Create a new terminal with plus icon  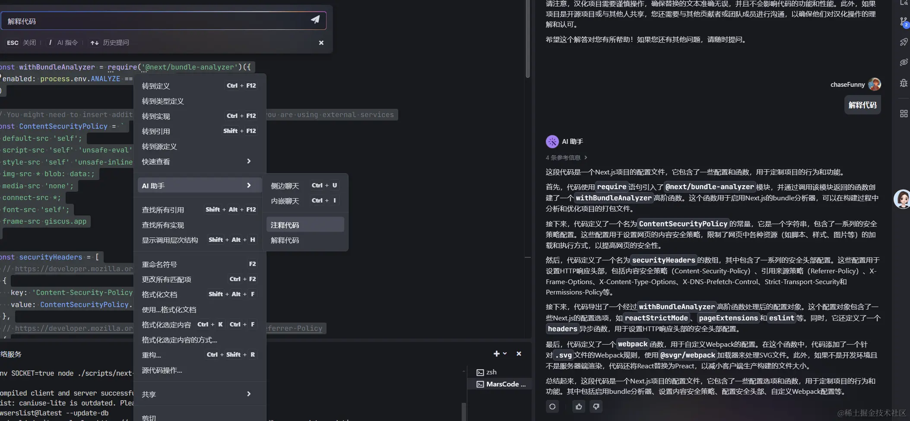[497, 354]
